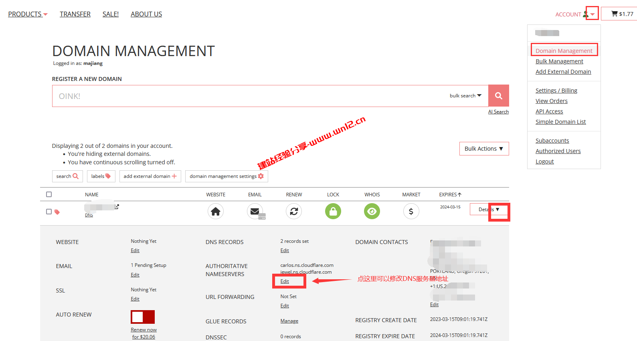Click the red magnifier search button
This screenshot has height=341, width=637.
[498, 96]
